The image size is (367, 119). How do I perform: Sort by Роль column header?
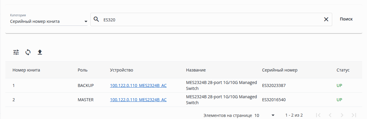click(x=83, y=70)
